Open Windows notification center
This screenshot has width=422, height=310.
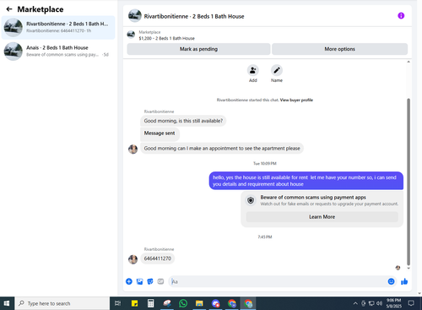[411, 303]
